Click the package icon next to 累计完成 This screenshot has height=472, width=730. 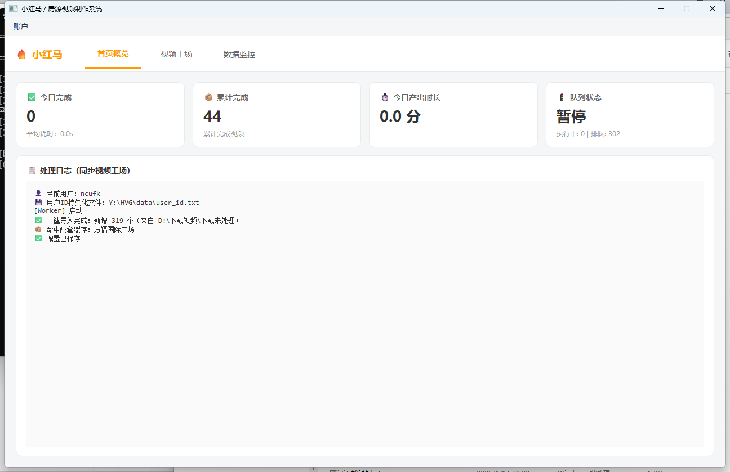point(208,97)
